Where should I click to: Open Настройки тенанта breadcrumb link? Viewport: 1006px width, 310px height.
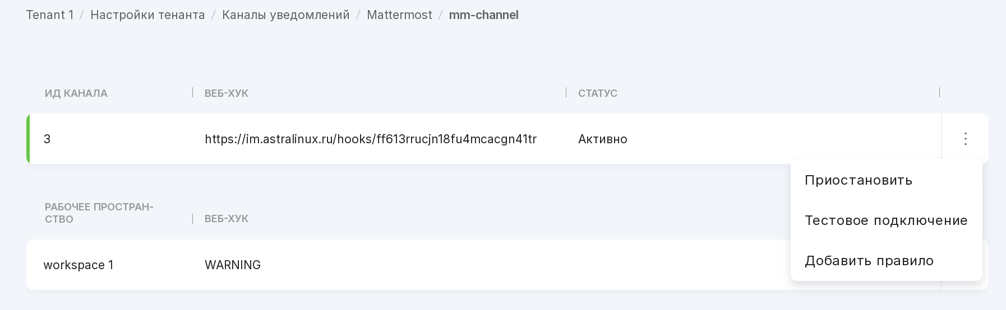(147, 15)
